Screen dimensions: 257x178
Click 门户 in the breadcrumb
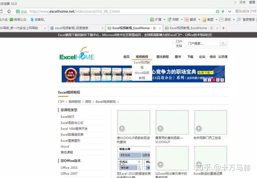pyautogui.click(x=61, y=102)
